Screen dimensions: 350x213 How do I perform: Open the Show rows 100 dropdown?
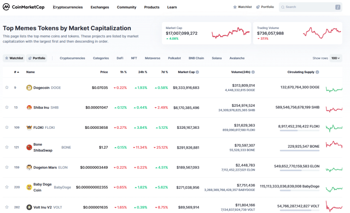pyautogui.click(x=335, y=58)
